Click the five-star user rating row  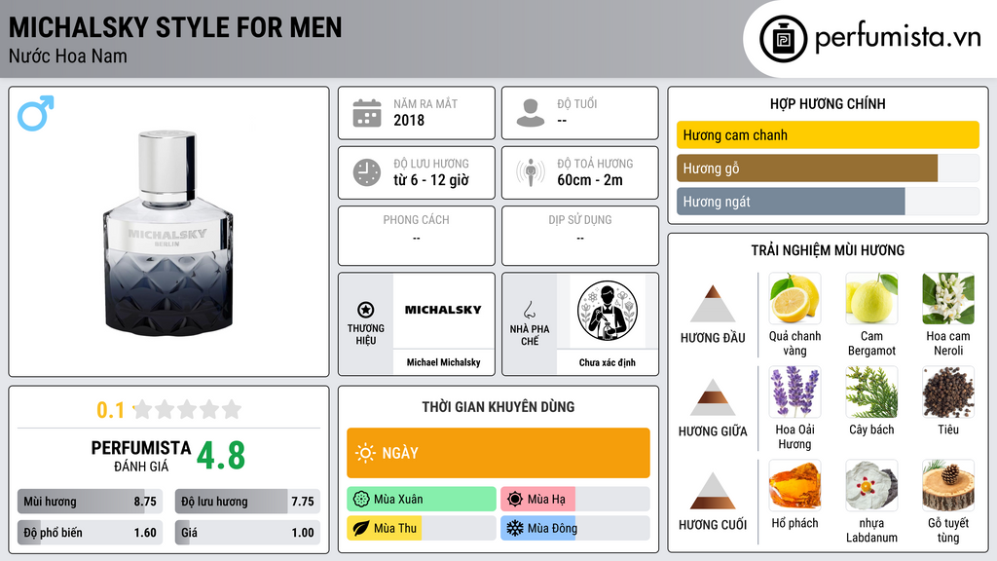click(x=188, y=409)
